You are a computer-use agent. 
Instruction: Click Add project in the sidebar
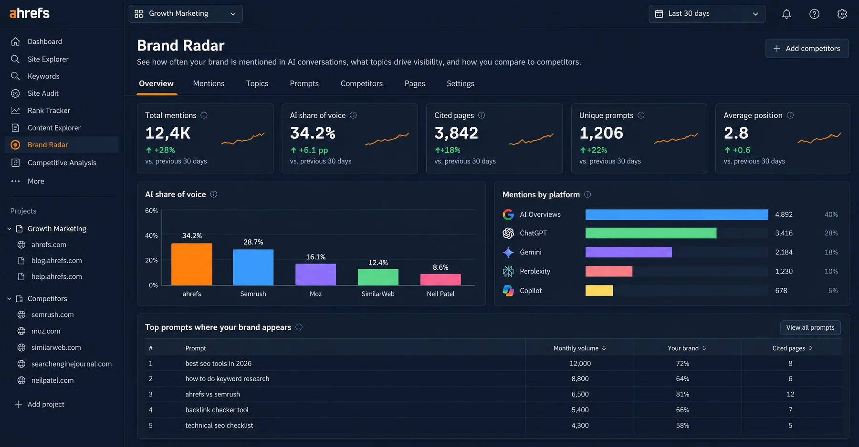[40, 404]
